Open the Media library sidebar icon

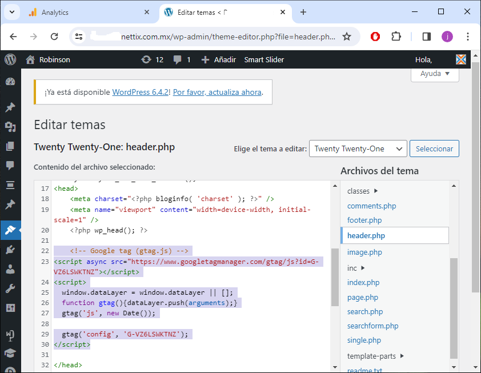(10, 127)
